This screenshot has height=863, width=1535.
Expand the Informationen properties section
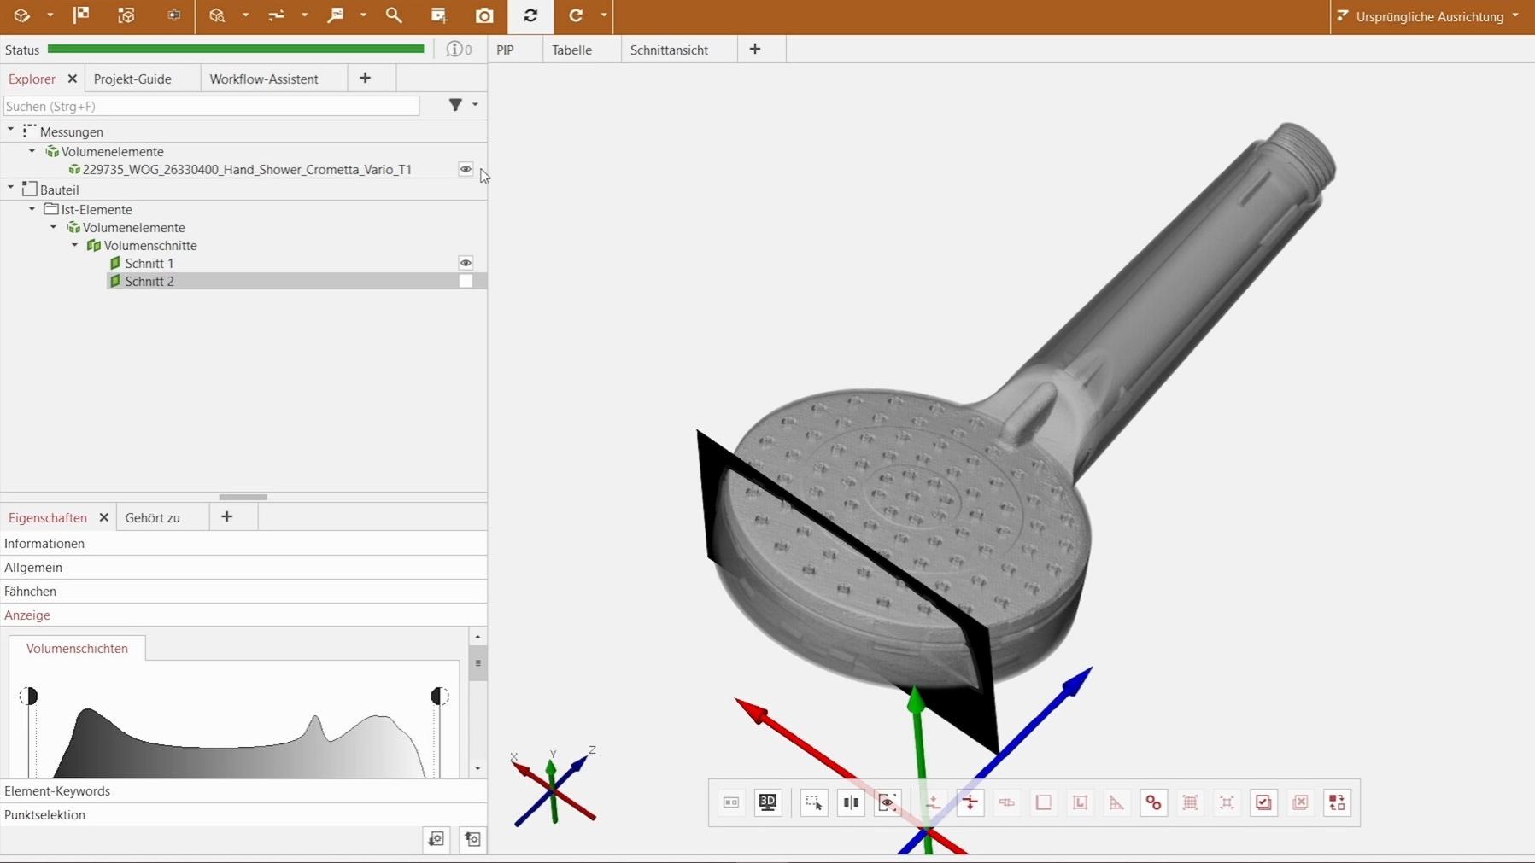pyautogui.click(x=243, y=543)
